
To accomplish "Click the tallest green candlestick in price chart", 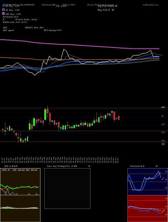I will click(x=45, y=114).
